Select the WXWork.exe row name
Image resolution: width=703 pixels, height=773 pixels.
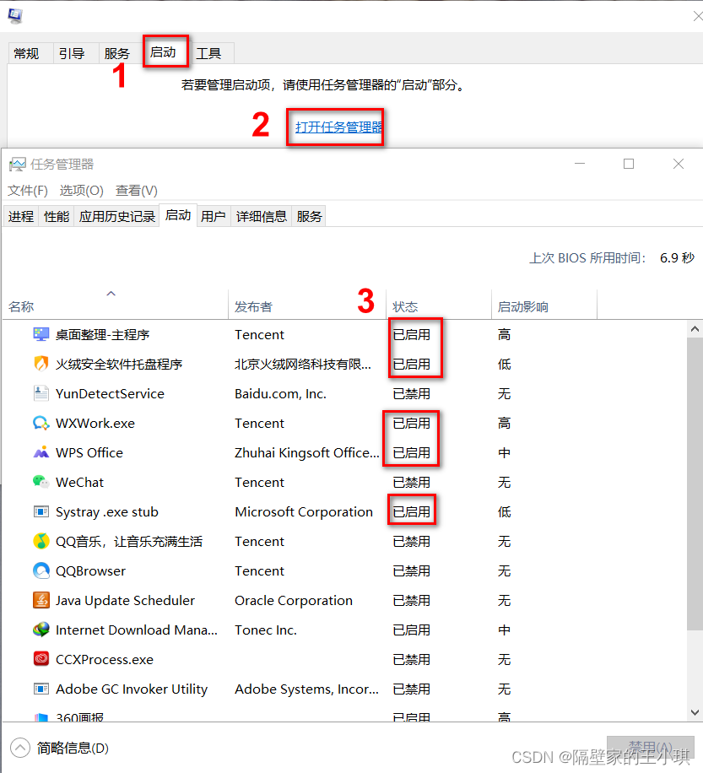click(95, 424)
